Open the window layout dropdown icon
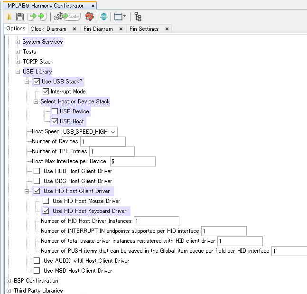 [120, 17]
